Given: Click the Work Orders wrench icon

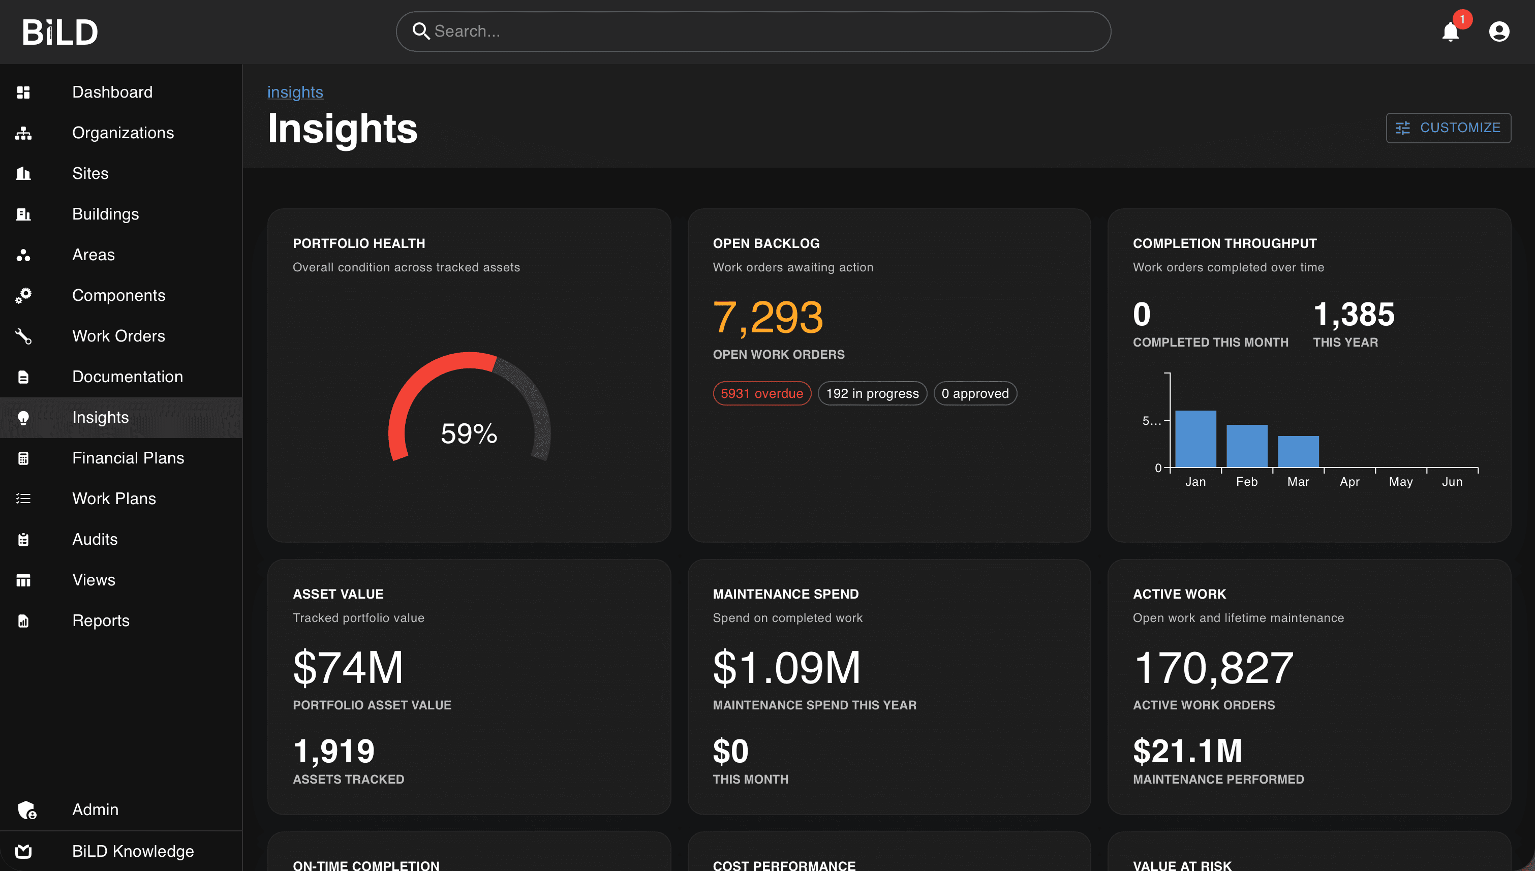Looking at the screenshot, I should click(23, 336).
